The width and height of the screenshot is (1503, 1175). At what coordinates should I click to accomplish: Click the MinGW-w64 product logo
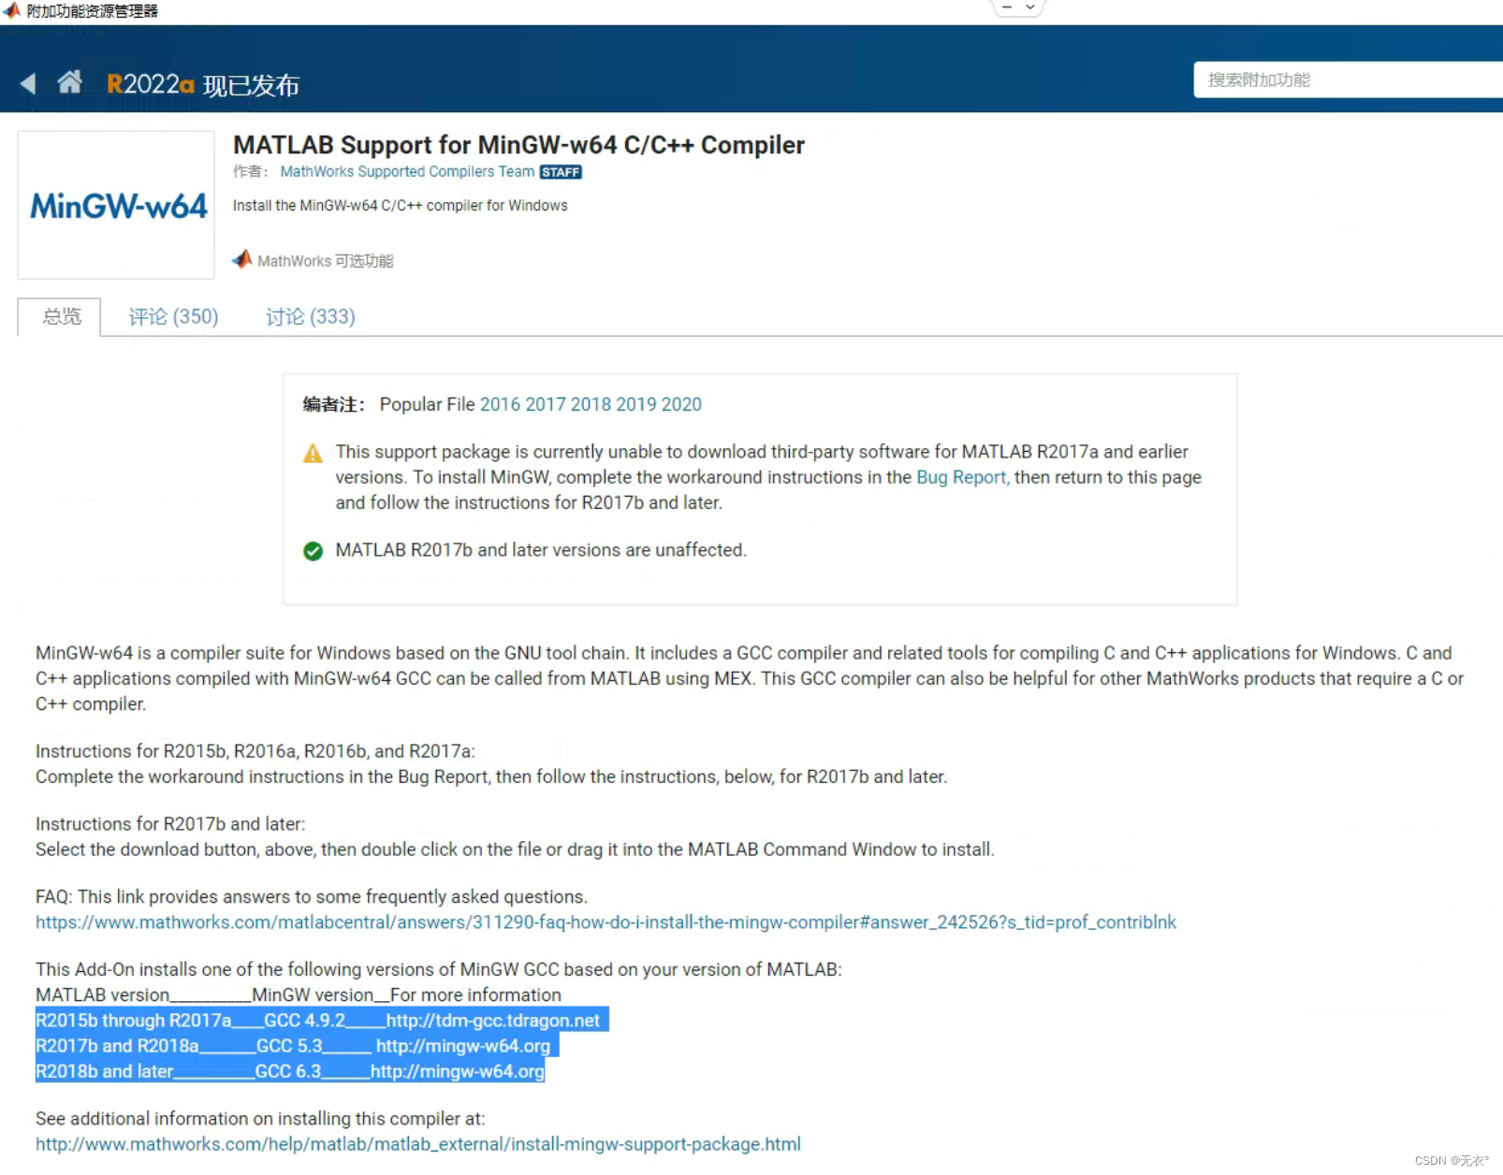coord(116,205)
